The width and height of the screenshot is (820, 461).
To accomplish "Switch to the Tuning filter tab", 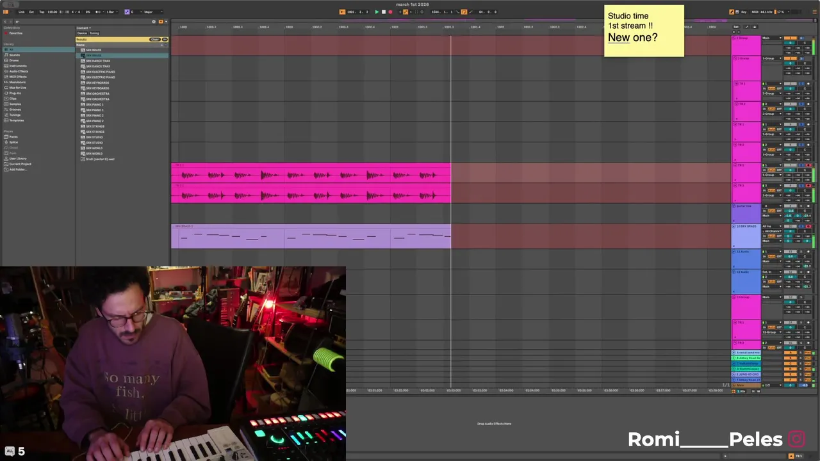I will click(x=94, y=33).
